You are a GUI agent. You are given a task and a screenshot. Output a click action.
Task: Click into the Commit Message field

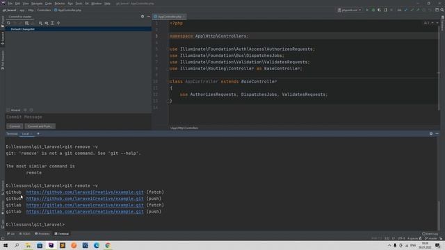click(79, 117)
